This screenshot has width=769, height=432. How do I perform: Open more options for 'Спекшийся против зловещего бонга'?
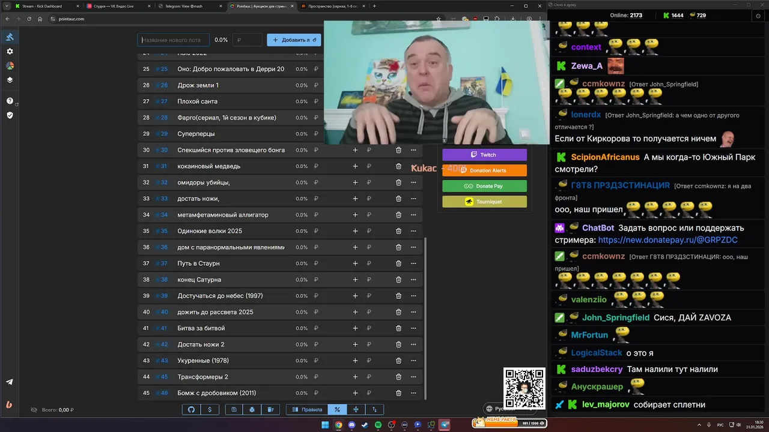413,150
